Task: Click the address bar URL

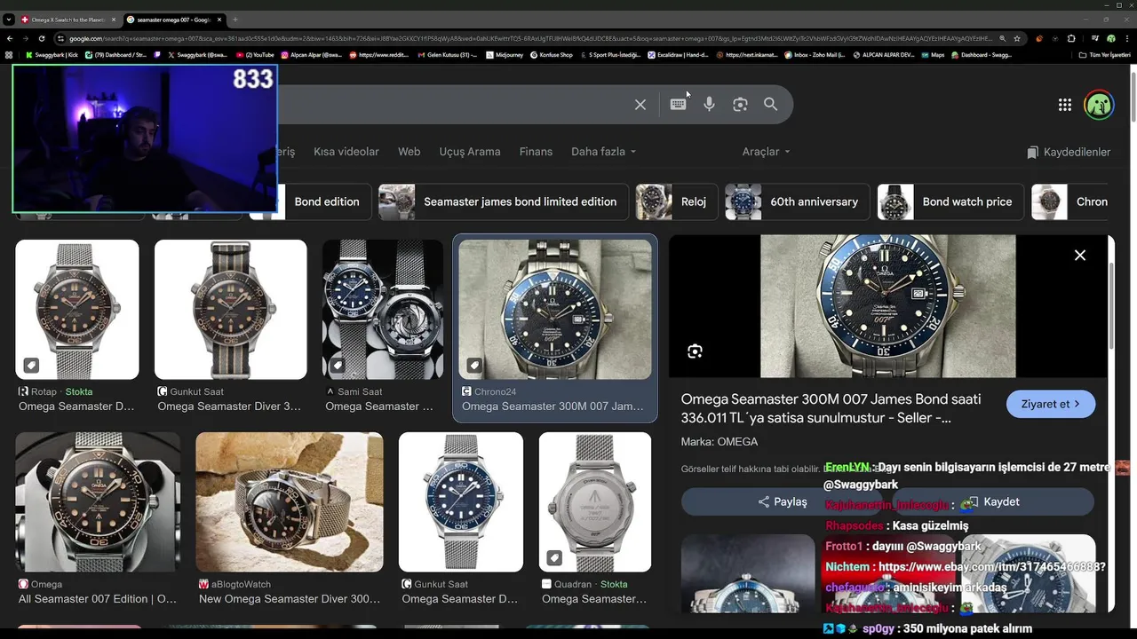Action: pyautogui.click(x=529, y=39)
